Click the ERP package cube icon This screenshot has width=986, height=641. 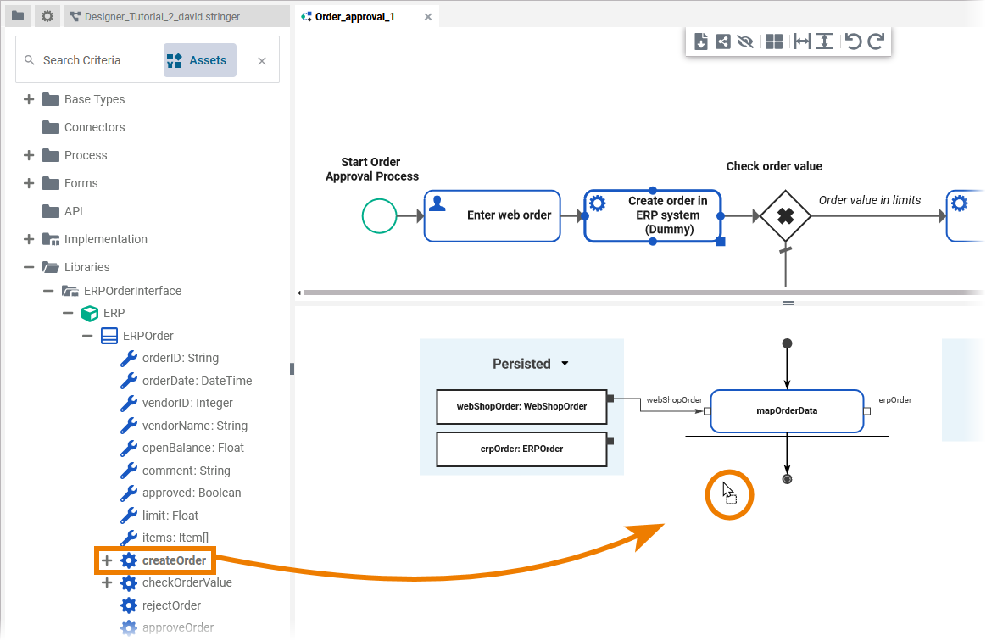90,313
